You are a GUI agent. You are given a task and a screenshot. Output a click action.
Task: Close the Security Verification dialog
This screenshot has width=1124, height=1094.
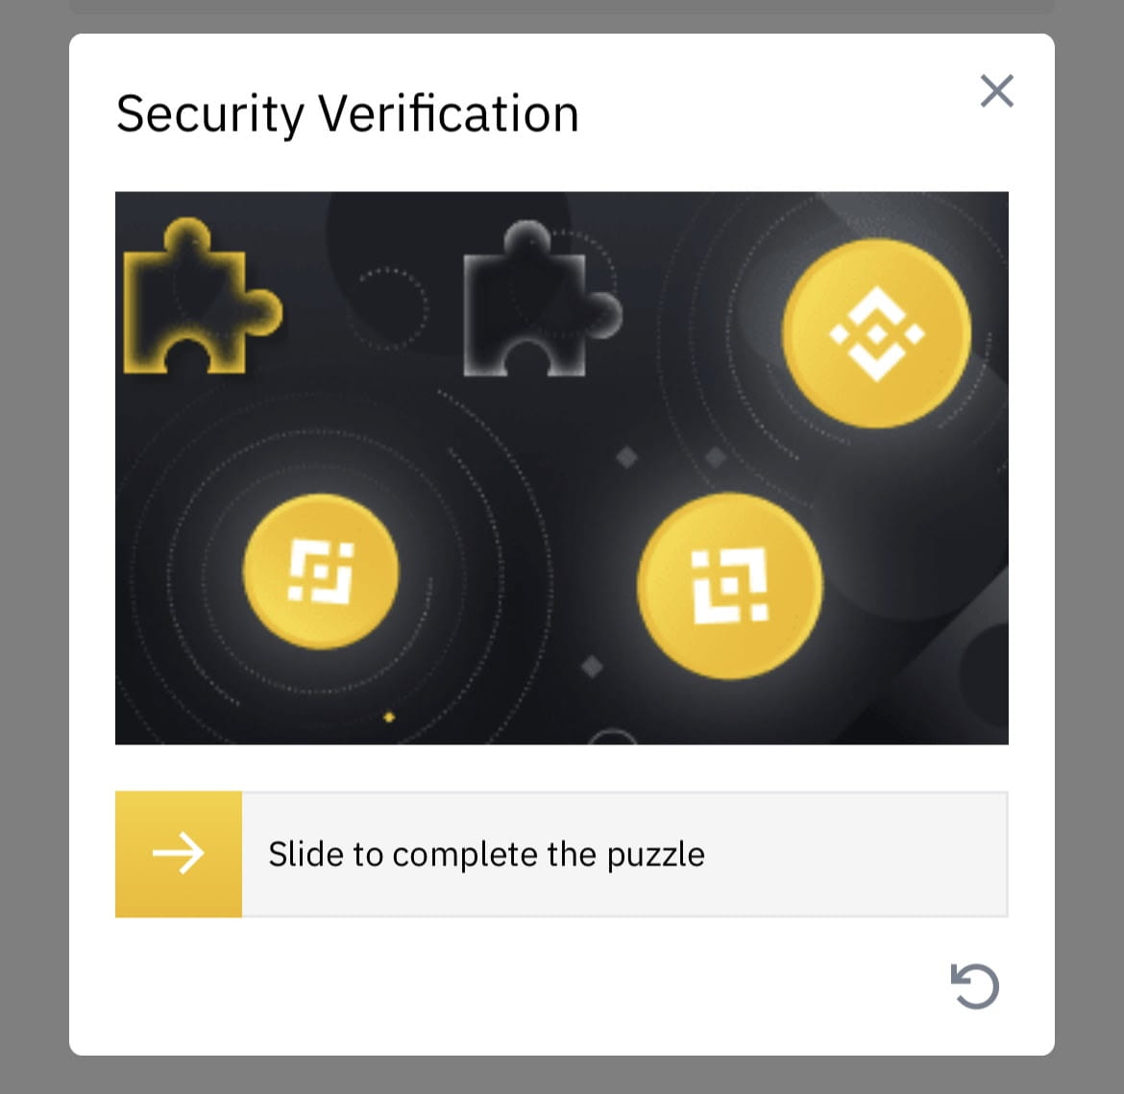[x=996, y=91]
